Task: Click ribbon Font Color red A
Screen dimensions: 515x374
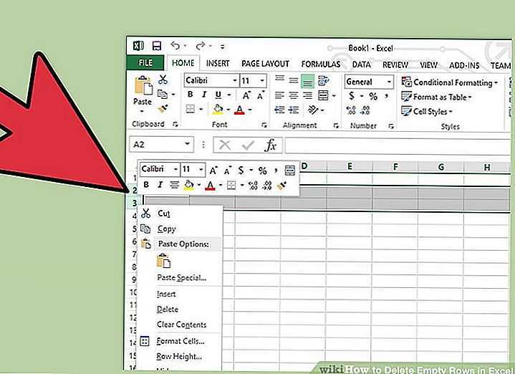Action: 239,110
